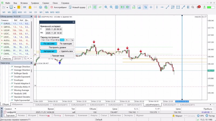Open the signals radio-wave icon
Image resolution: width=216 pixels, height=121 pixels.
click(35, 7)
